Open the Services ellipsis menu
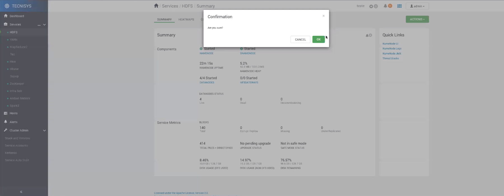 (39, 25)
